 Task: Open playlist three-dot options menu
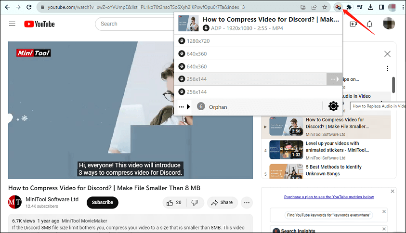coord(387,68)
